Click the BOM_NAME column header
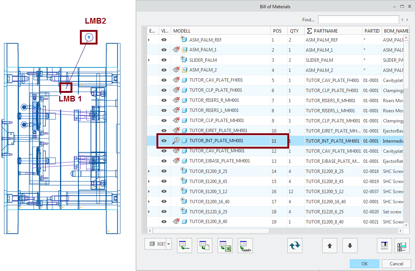Screen dimensions: 416x271 395,31
